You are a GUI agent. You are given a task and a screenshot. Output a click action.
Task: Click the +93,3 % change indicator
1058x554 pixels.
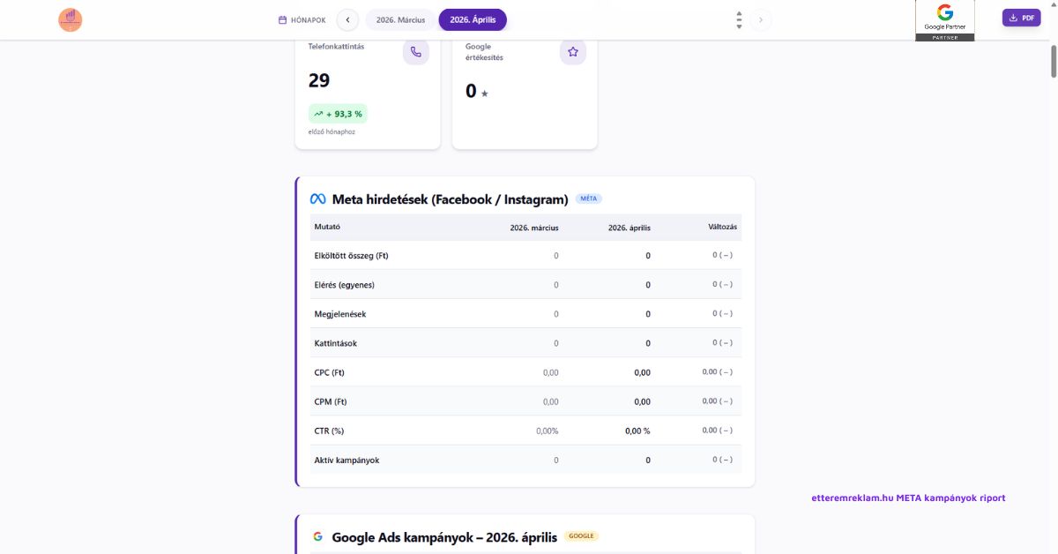tap(338, 114)
